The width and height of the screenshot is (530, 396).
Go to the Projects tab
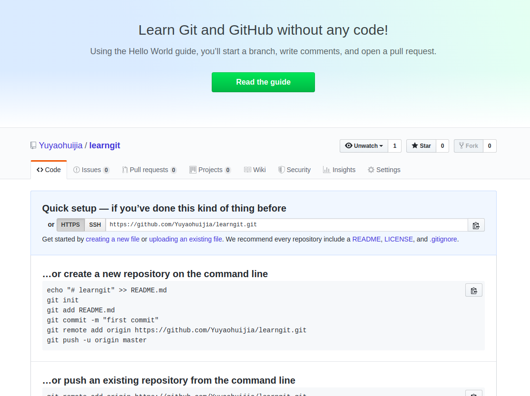pyautogui.click(x=210, y=170)
